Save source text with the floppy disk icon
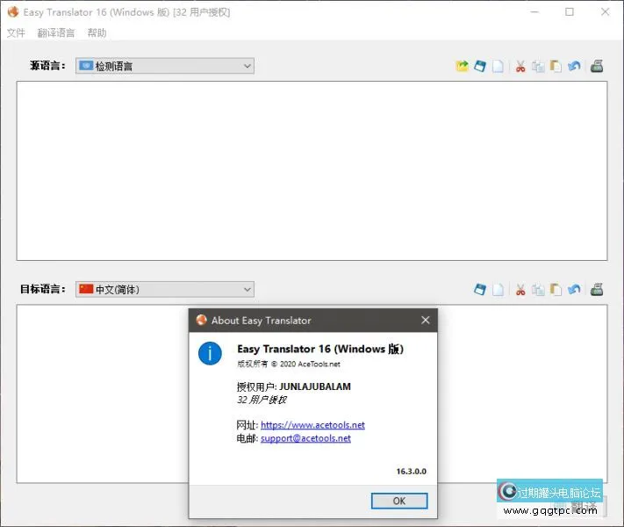This screenshot has width=624, height=527. [x=480, y=66]
